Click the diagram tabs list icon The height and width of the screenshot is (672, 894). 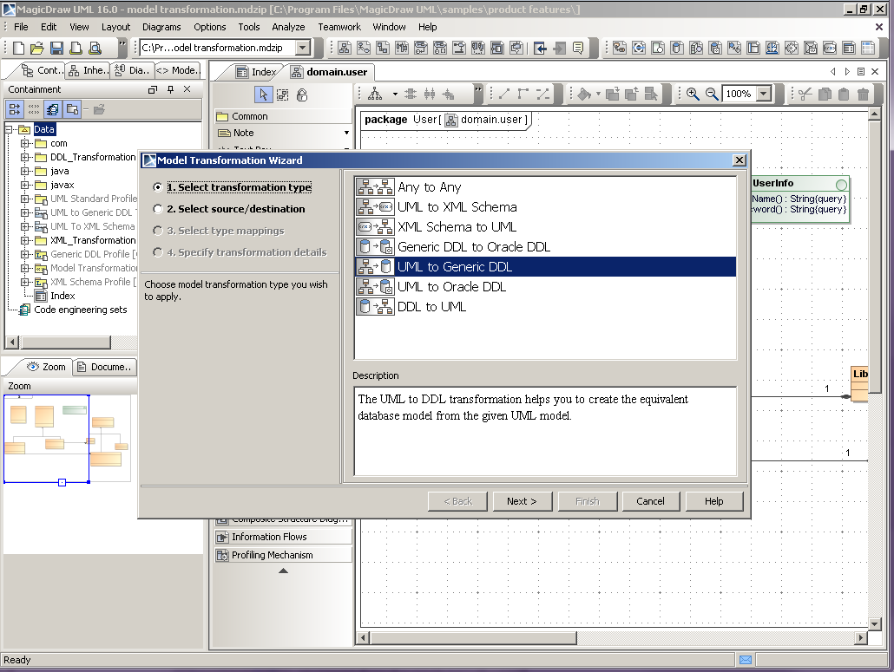(x=861, y=72)
